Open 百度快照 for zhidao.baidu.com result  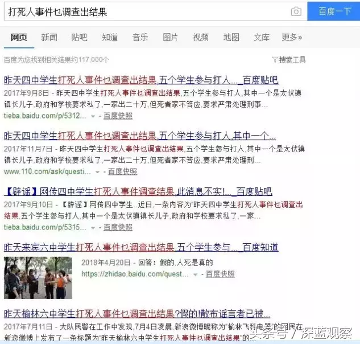[x=220, y=274]
